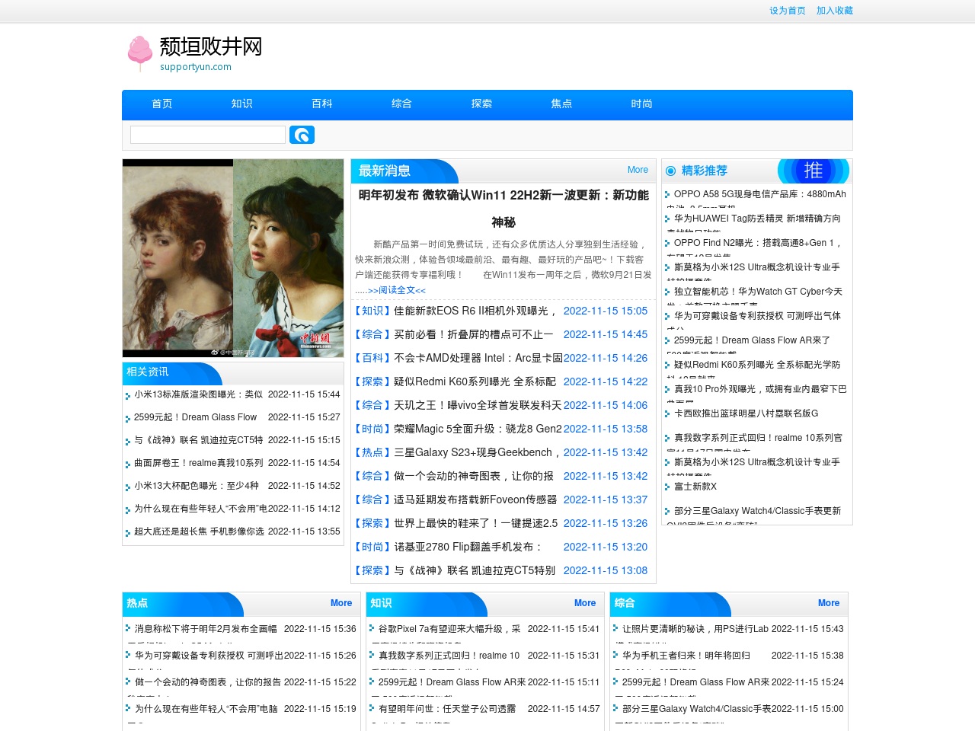Open article 做一个会动的神奇图表 in 最新消息
This screenshot has height=731, width=975.
coord(474,476)
